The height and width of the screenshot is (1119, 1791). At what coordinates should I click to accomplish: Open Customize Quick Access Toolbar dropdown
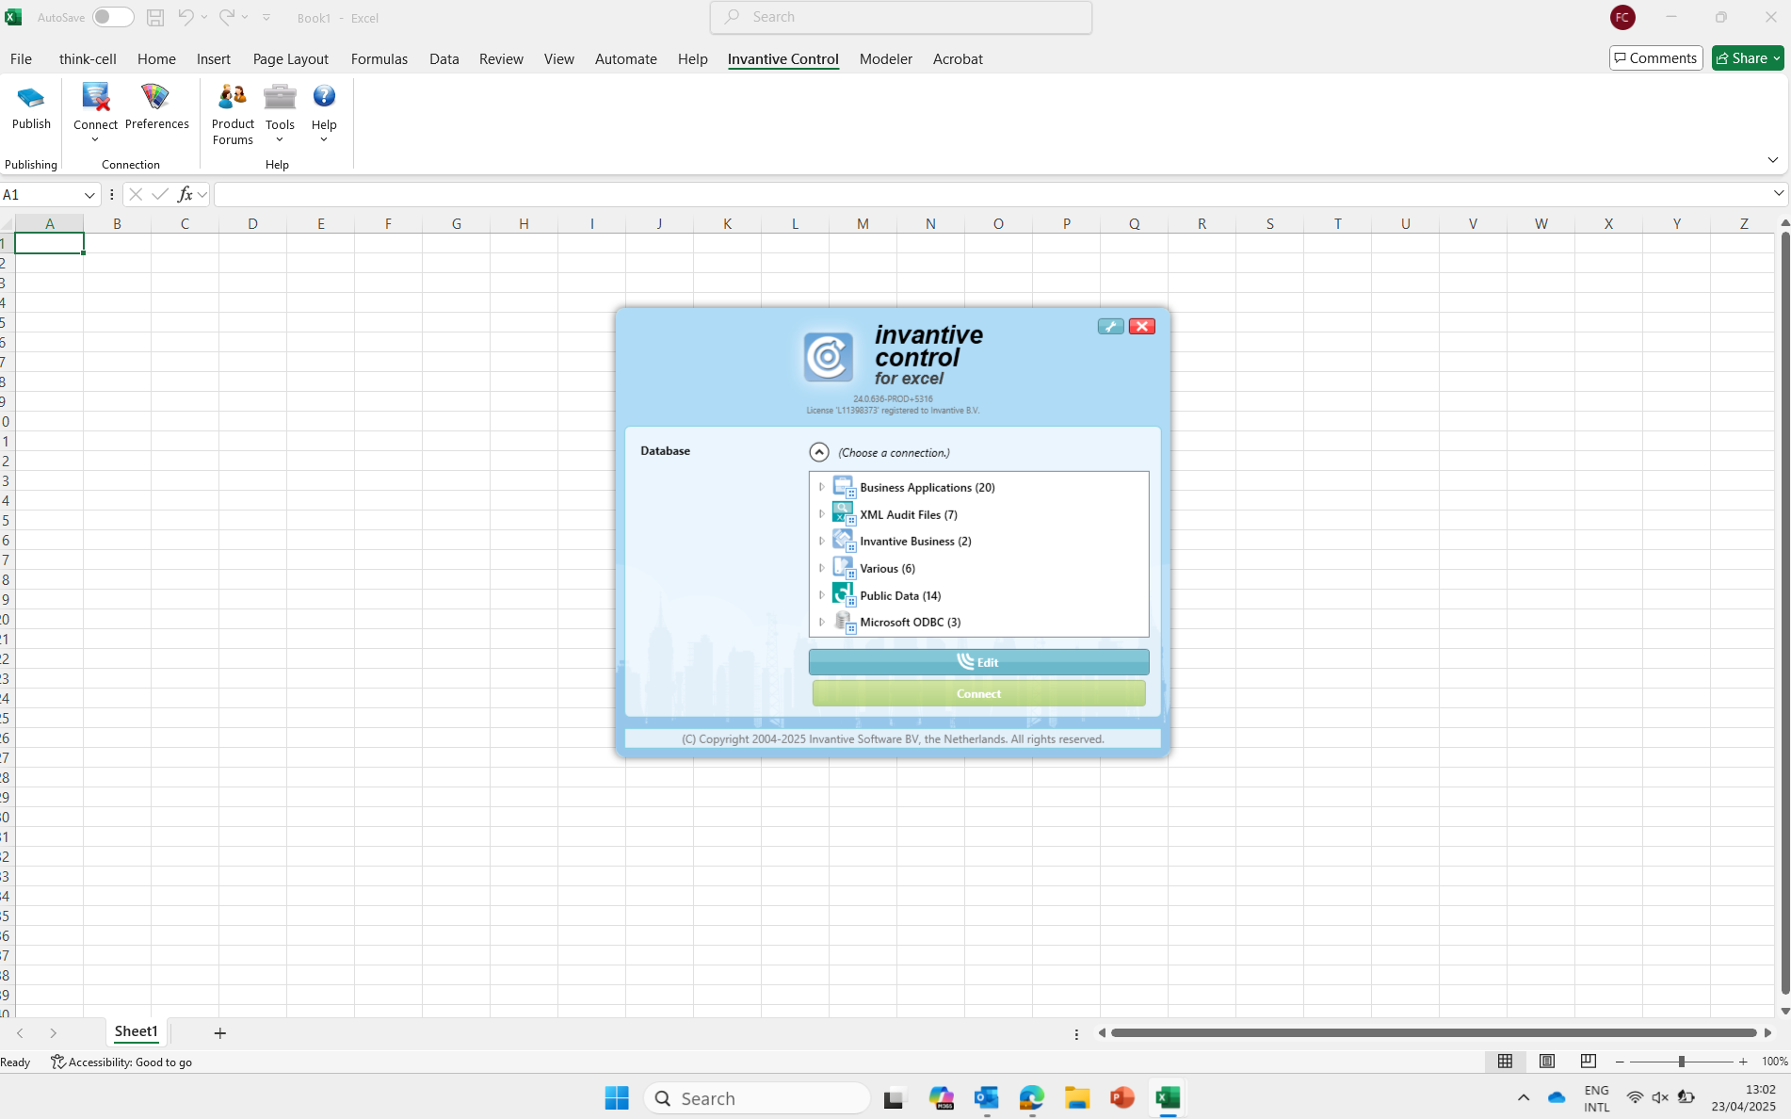point(266,17)
